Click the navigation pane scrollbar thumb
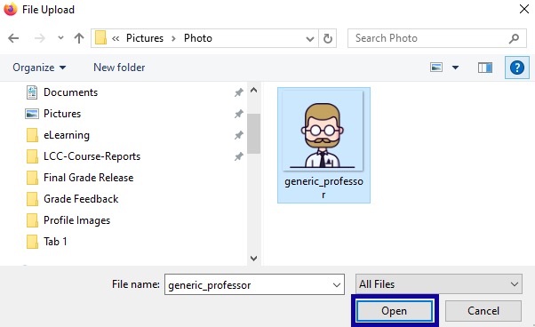 pos(253,133)
